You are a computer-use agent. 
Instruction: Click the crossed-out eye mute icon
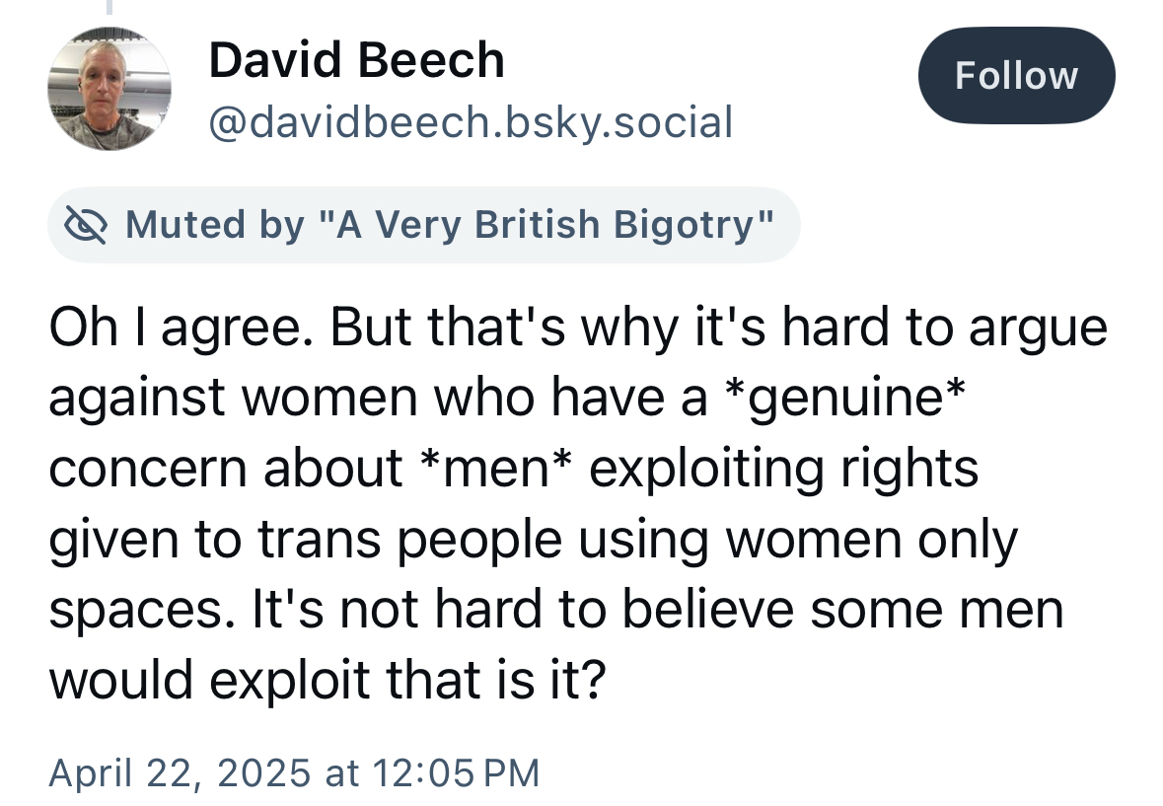[84, 225]
